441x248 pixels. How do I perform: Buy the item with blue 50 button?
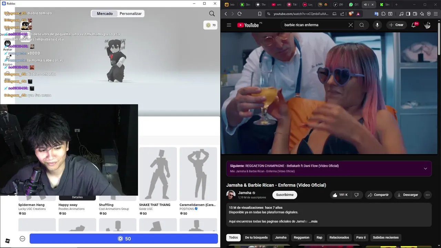pos(124,239)
